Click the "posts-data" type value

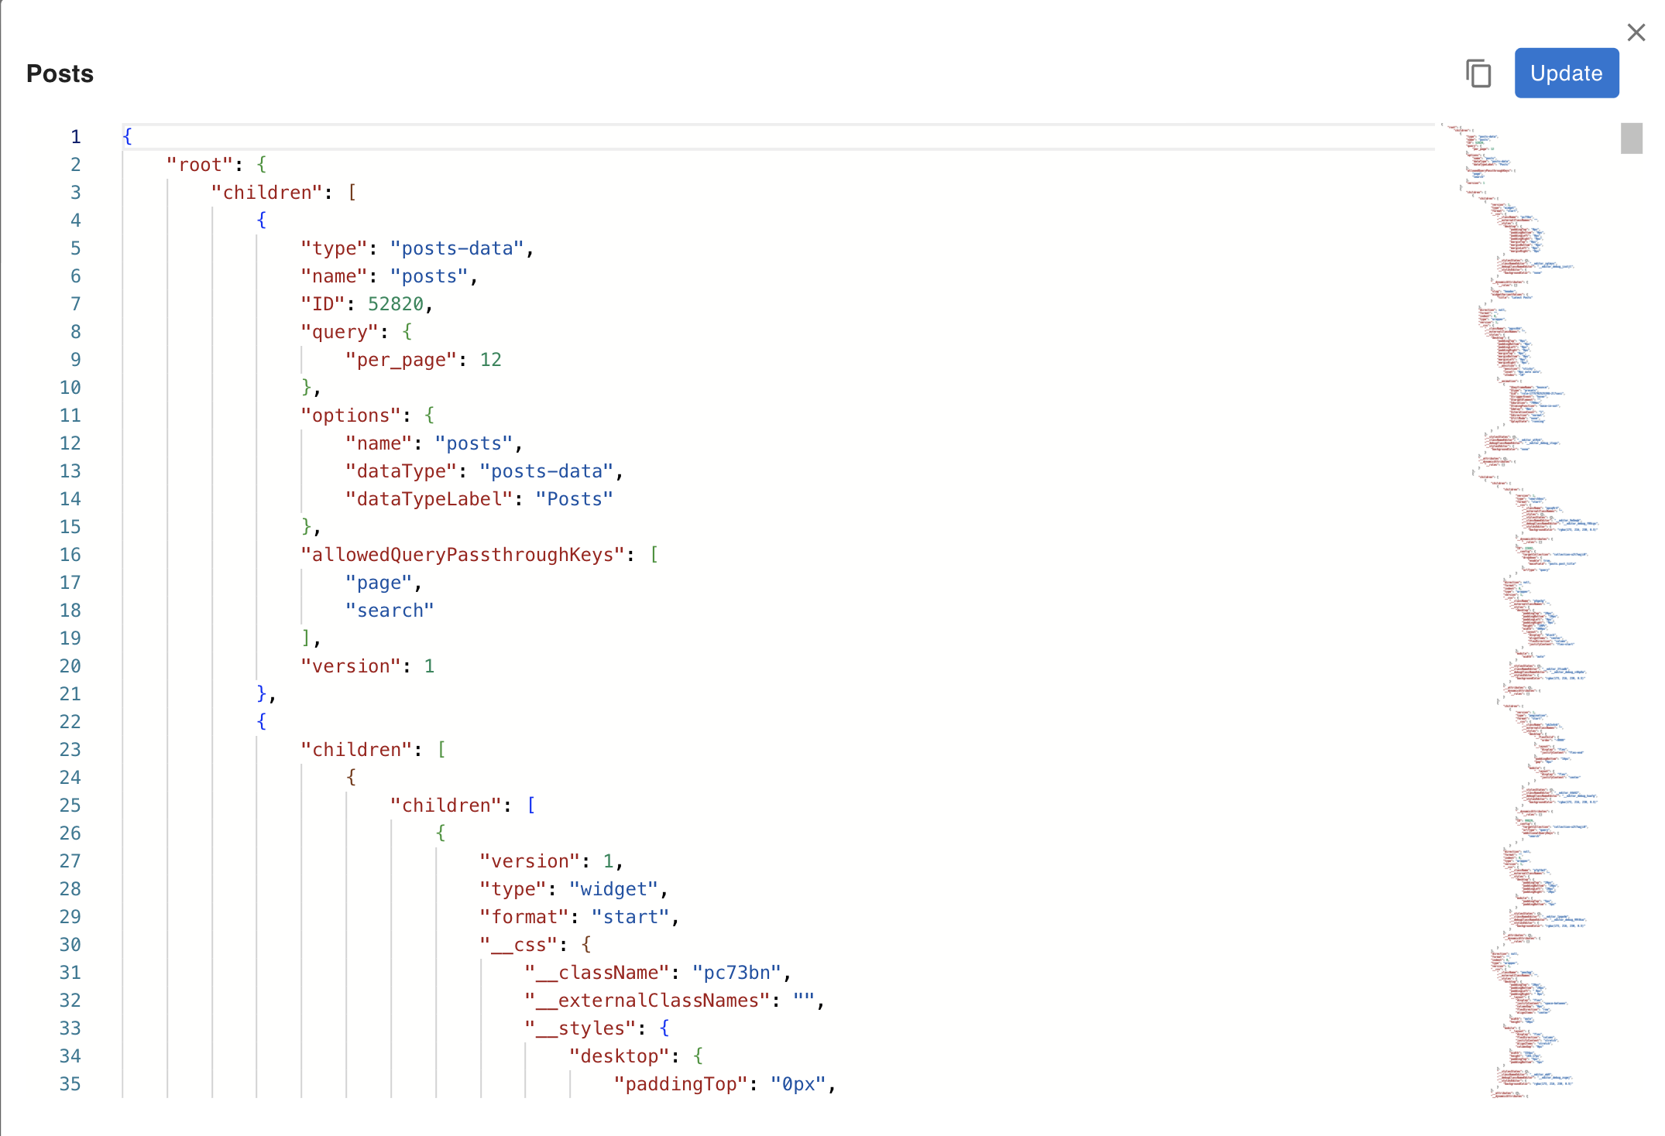pyautogui.click(x=457, y=248)
